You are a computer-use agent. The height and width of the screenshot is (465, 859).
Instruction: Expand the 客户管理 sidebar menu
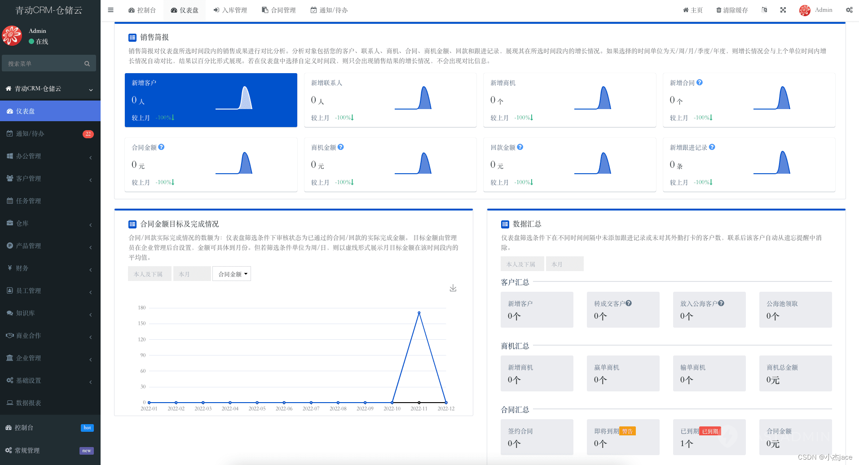click(50, 178)
